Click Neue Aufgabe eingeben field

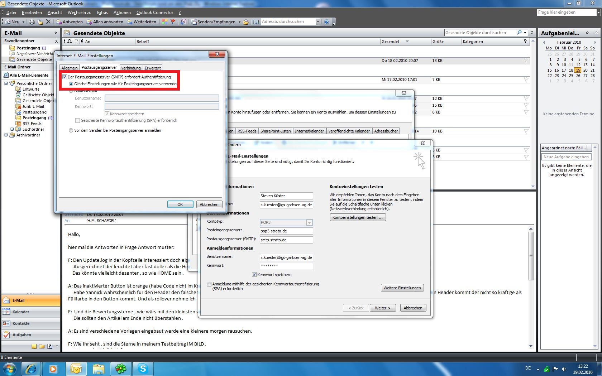point(566,157)
